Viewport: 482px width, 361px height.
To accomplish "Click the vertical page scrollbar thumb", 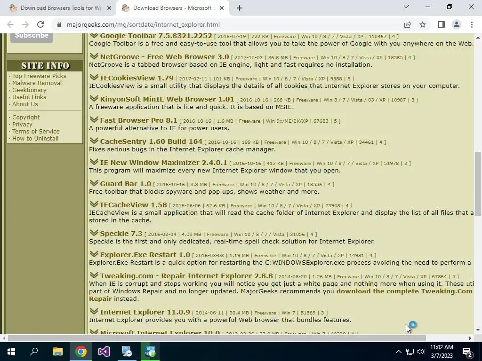I will click(478, 183).
